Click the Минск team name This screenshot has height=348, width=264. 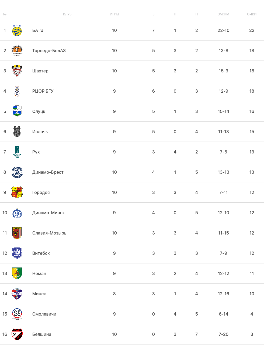coord(39,294)
